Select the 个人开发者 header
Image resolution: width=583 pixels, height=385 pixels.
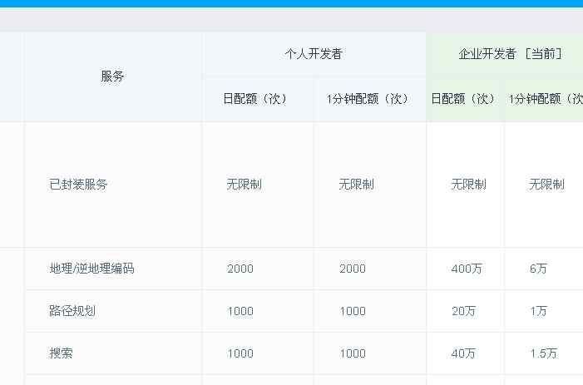point(314,54)
